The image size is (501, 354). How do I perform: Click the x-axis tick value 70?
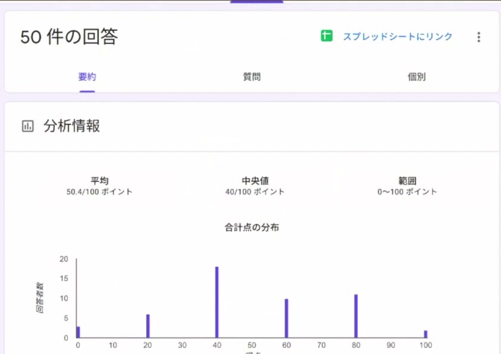click(x=321, y=345)
